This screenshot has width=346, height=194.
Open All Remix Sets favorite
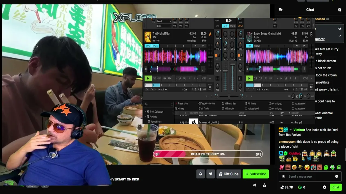229,103
